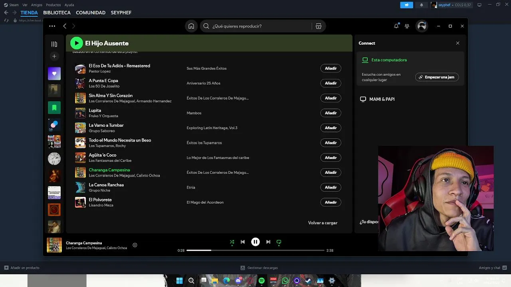511x287 pixels.
Task: Open album Sus Más Grandes Éxitos
Action: [206, 69]
